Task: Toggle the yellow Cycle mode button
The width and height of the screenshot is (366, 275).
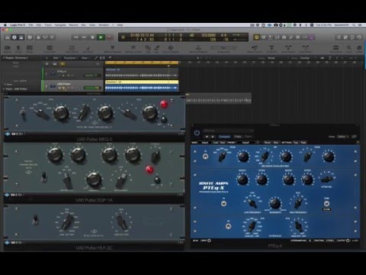Action: coord(256,37)
